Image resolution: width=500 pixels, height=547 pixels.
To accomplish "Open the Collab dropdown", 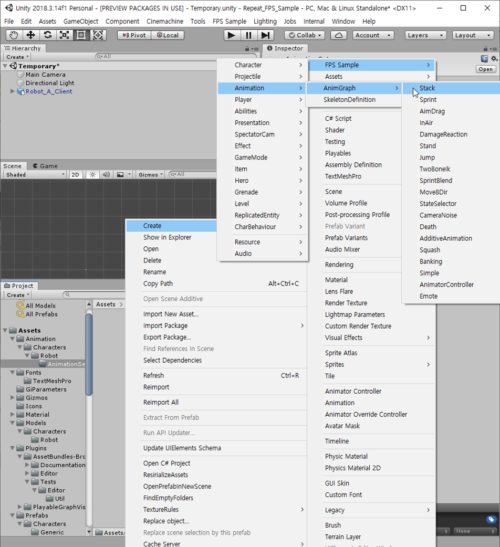I will point(305,35).
